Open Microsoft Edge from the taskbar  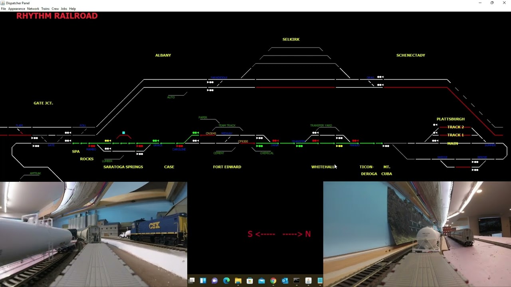point(226,281)
